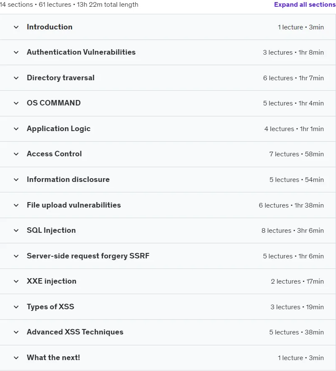The image size is (336, 371).
Task: Click chevron next to Server-side request forgery SSRF
Action: (16, 256)
